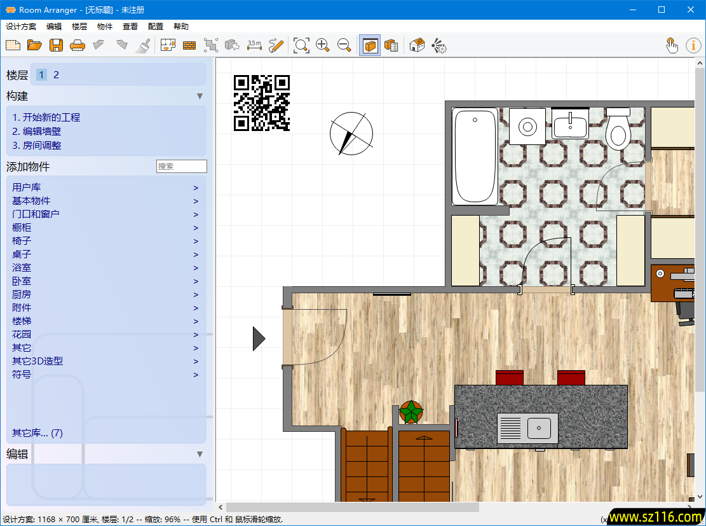The height and width of the screenshot is (526, 706).
Task: Toggle the highlighted object panel toolbar button
Action: (x=370, y=45)
